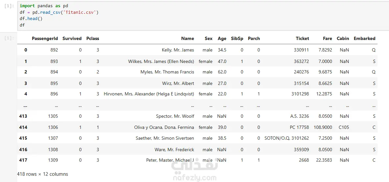Click the Embarked column header

(x=364, y=38)
